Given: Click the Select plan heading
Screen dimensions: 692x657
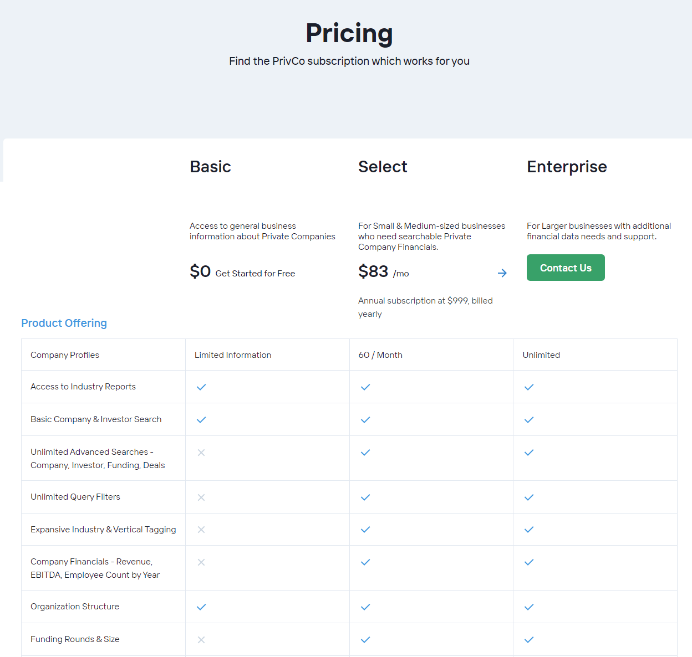Looking at the screenshot, I should coord(383,167).
